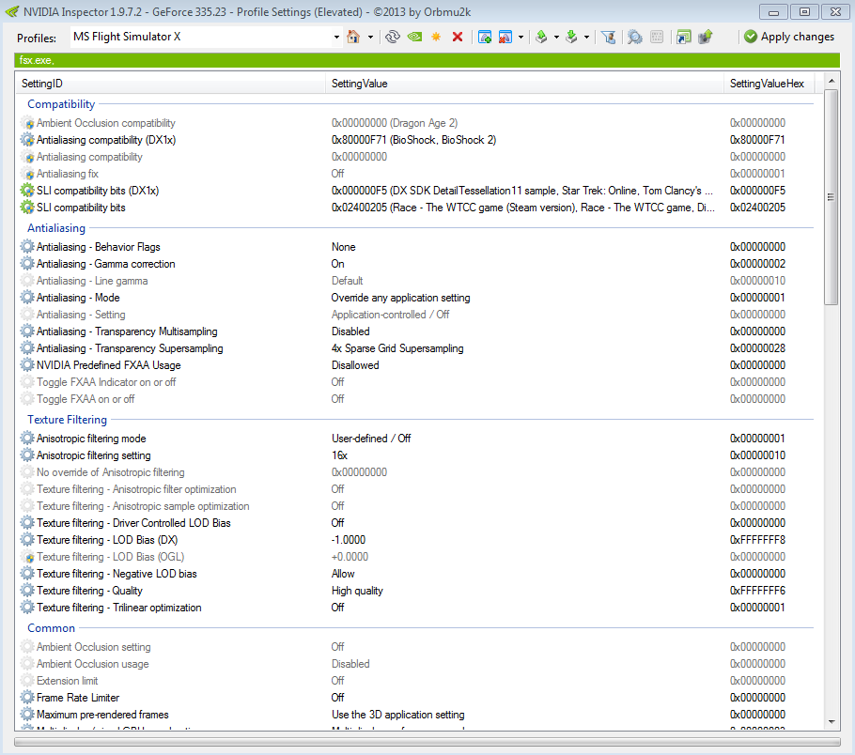Click the SettingValueHex column header

click(x=769, y=84)
